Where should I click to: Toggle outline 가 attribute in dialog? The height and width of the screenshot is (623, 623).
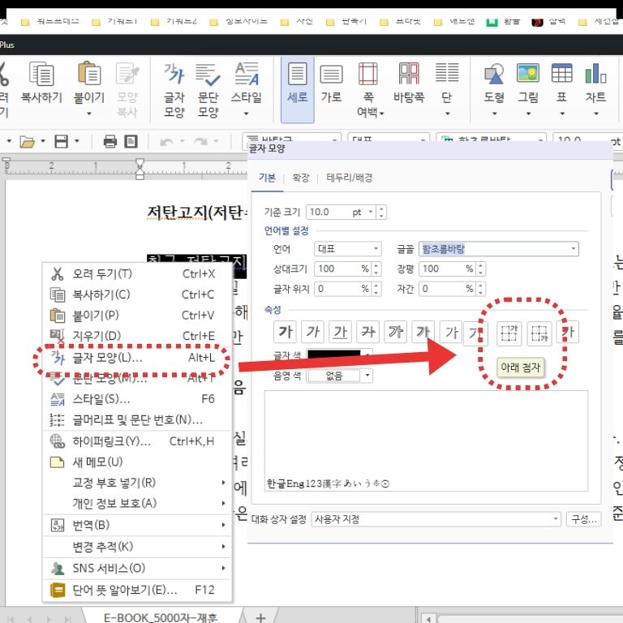(x=396, y=332)
